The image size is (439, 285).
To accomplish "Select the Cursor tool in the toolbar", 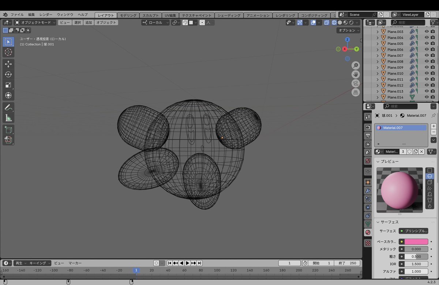I will 8,52.
